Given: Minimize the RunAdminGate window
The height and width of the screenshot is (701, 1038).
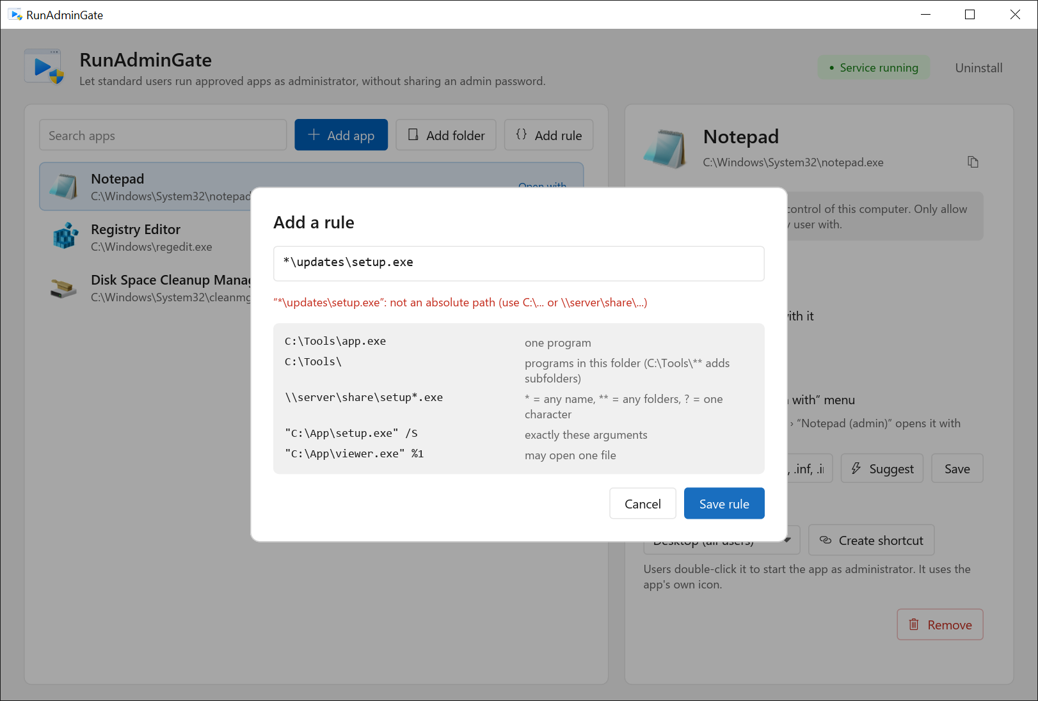Looking at the screenshot, I should pyautogui.click(x=925, y=15).
